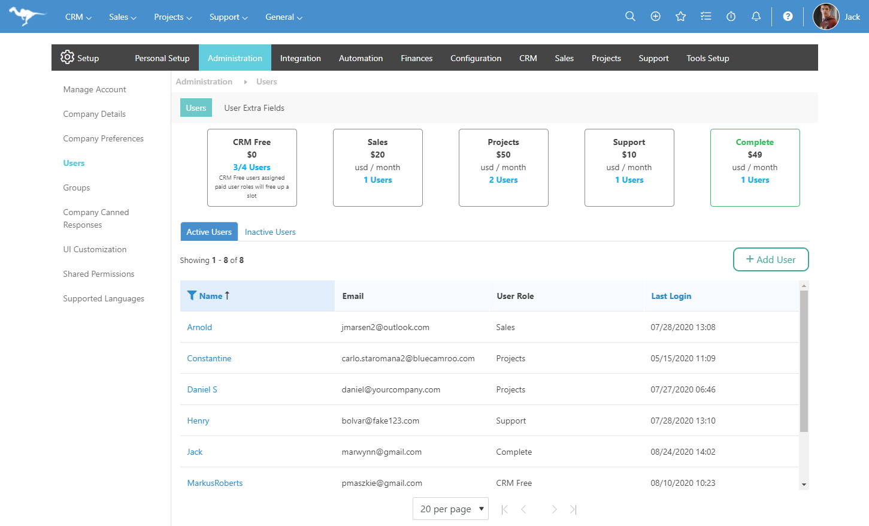This screenshot has width=869, height=526.
Task: Open Supported Languages in sidebar
Action: [x=104, y=298]
